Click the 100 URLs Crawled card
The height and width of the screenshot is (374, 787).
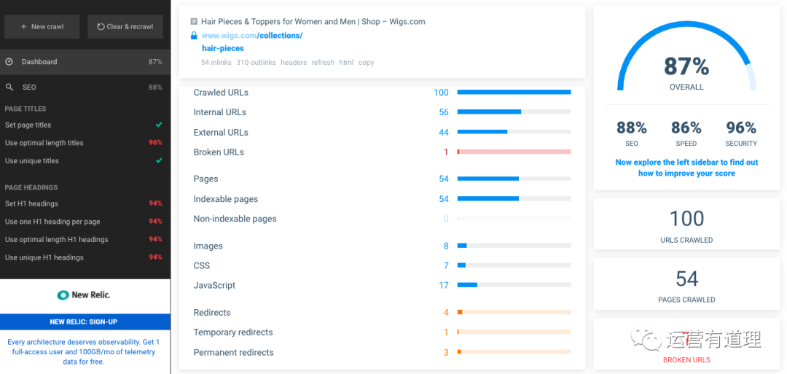[x=686, y=224]
